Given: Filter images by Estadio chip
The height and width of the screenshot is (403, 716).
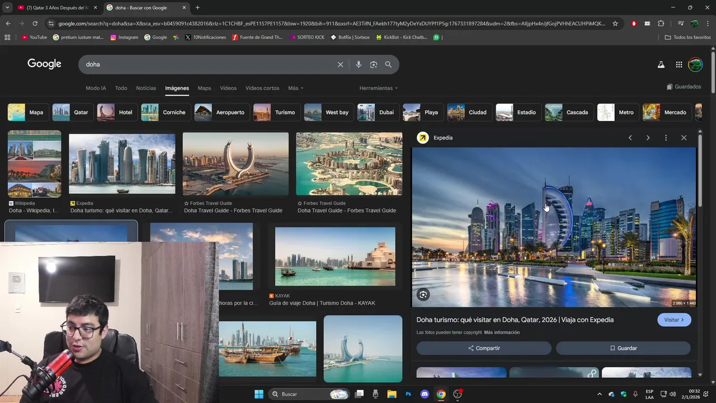Looking at the screenshot, I should point(519,112).
